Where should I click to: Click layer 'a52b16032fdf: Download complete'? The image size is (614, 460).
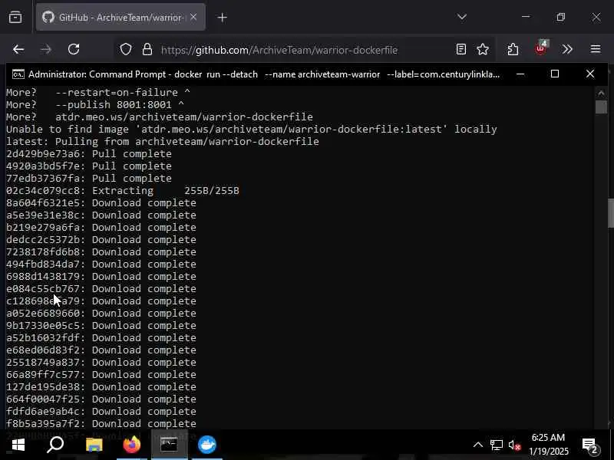pos(101,337)
